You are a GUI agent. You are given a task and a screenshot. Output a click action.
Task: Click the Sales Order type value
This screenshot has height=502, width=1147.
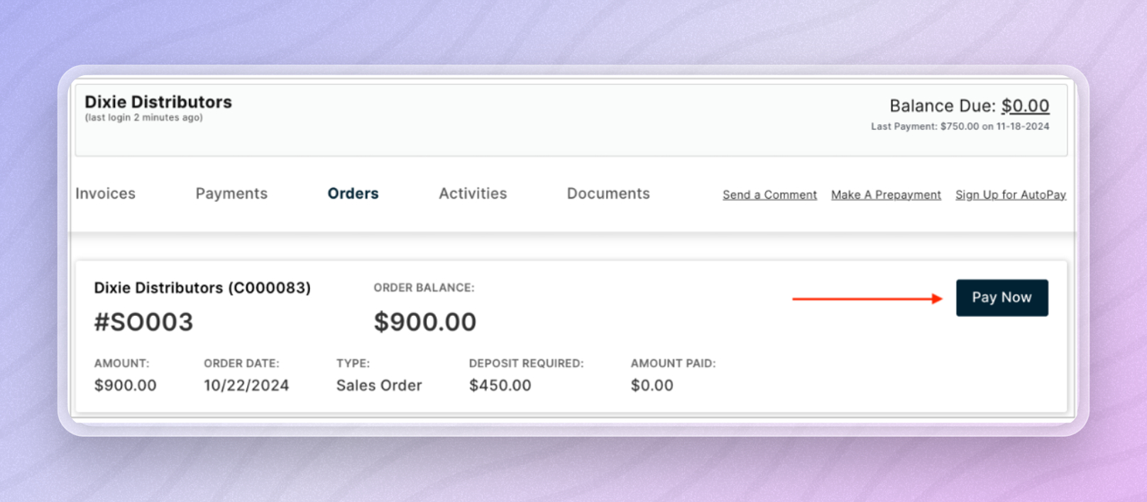coord(379,386)
